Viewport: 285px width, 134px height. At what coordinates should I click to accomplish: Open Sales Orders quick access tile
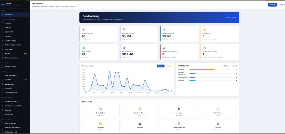tap(100, 111)
